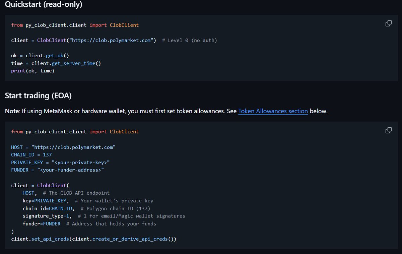402x254 pixels.
Task: Click the 'Quickstart (read-only)' heading
Action: pyautogui.click(x=44, y=5)
